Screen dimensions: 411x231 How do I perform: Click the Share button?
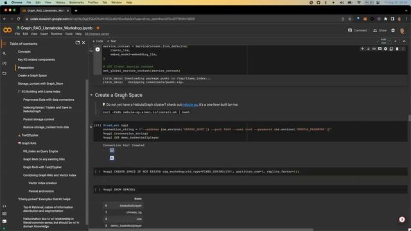pos(380,30)
